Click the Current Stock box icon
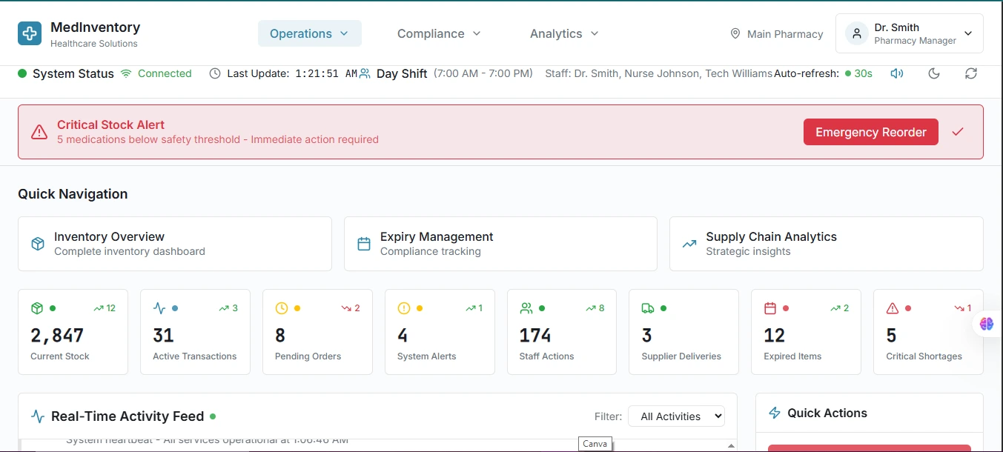Viewport: 1003px width, 452px height. point(37,308)
